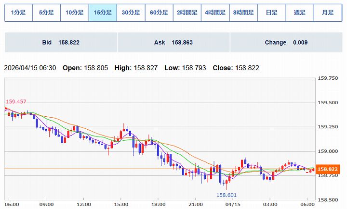This screenshot has height=209, width=347.
Task: Click the 158.601 low price marker
Action: 226,195
